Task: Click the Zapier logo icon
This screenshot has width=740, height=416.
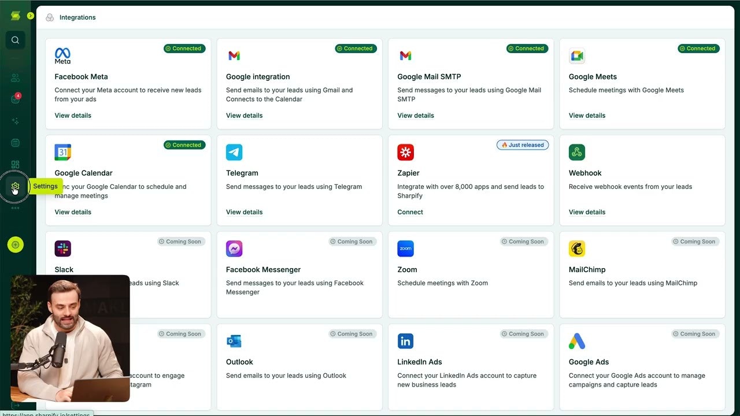Action: [405, 153]
